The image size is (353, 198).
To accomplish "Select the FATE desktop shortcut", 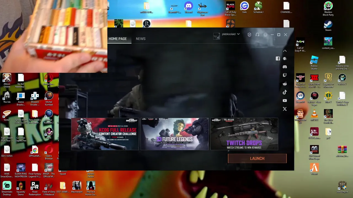I will [x=49, y=133].
